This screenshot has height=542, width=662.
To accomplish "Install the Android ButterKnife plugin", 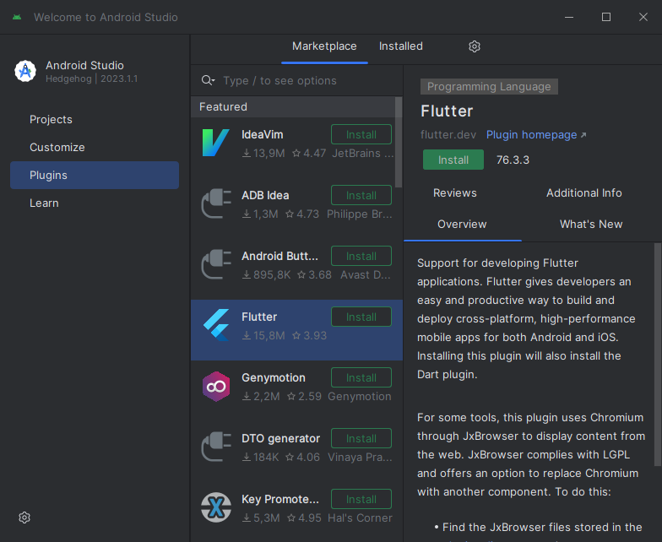I will 361,257.
